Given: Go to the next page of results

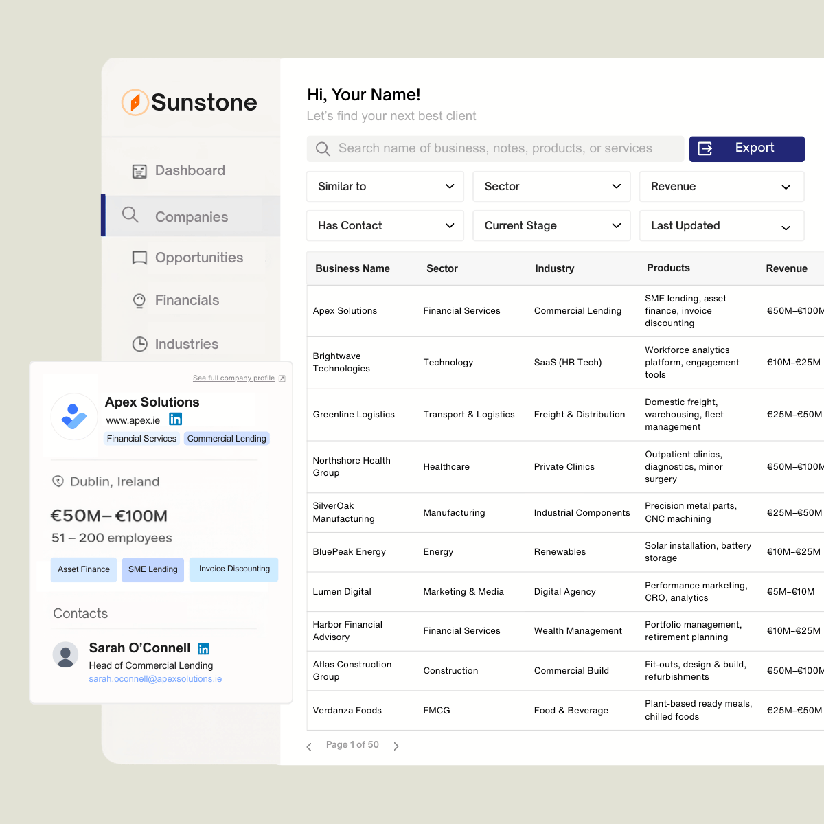Looking at the screenshot, I should 396,746.
